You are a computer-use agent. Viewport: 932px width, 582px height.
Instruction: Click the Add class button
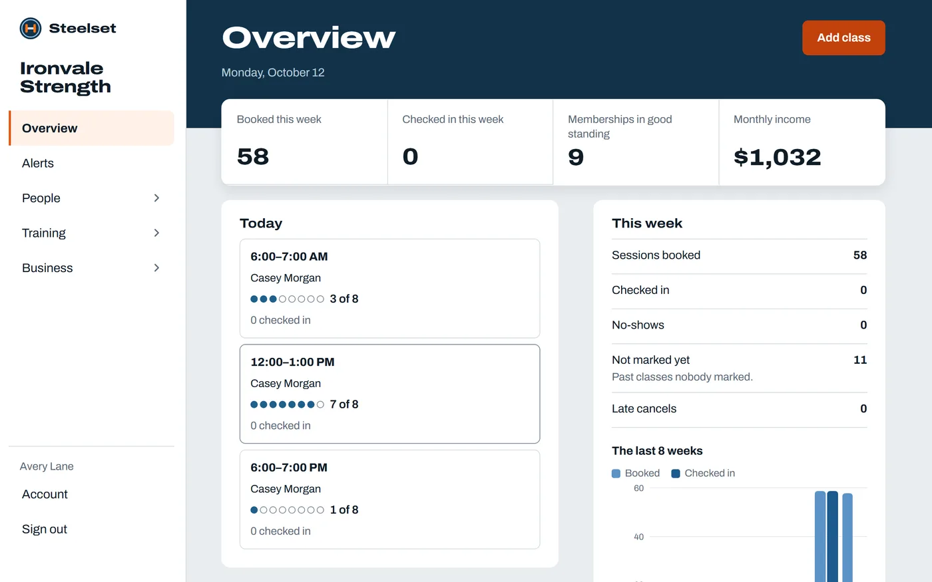843,38
